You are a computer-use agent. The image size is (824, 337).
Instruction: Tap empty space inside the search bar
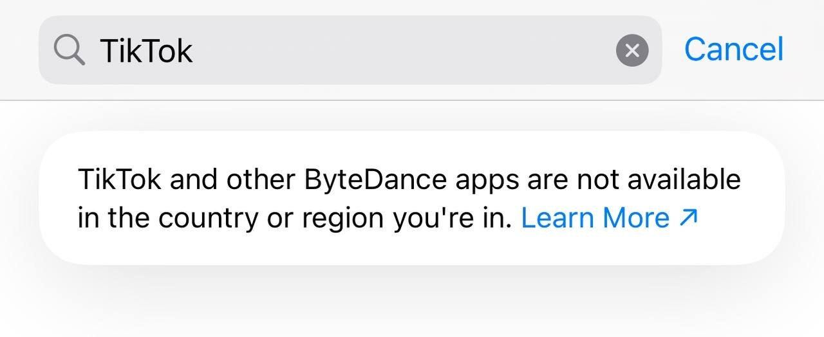[x=399, y=50]
